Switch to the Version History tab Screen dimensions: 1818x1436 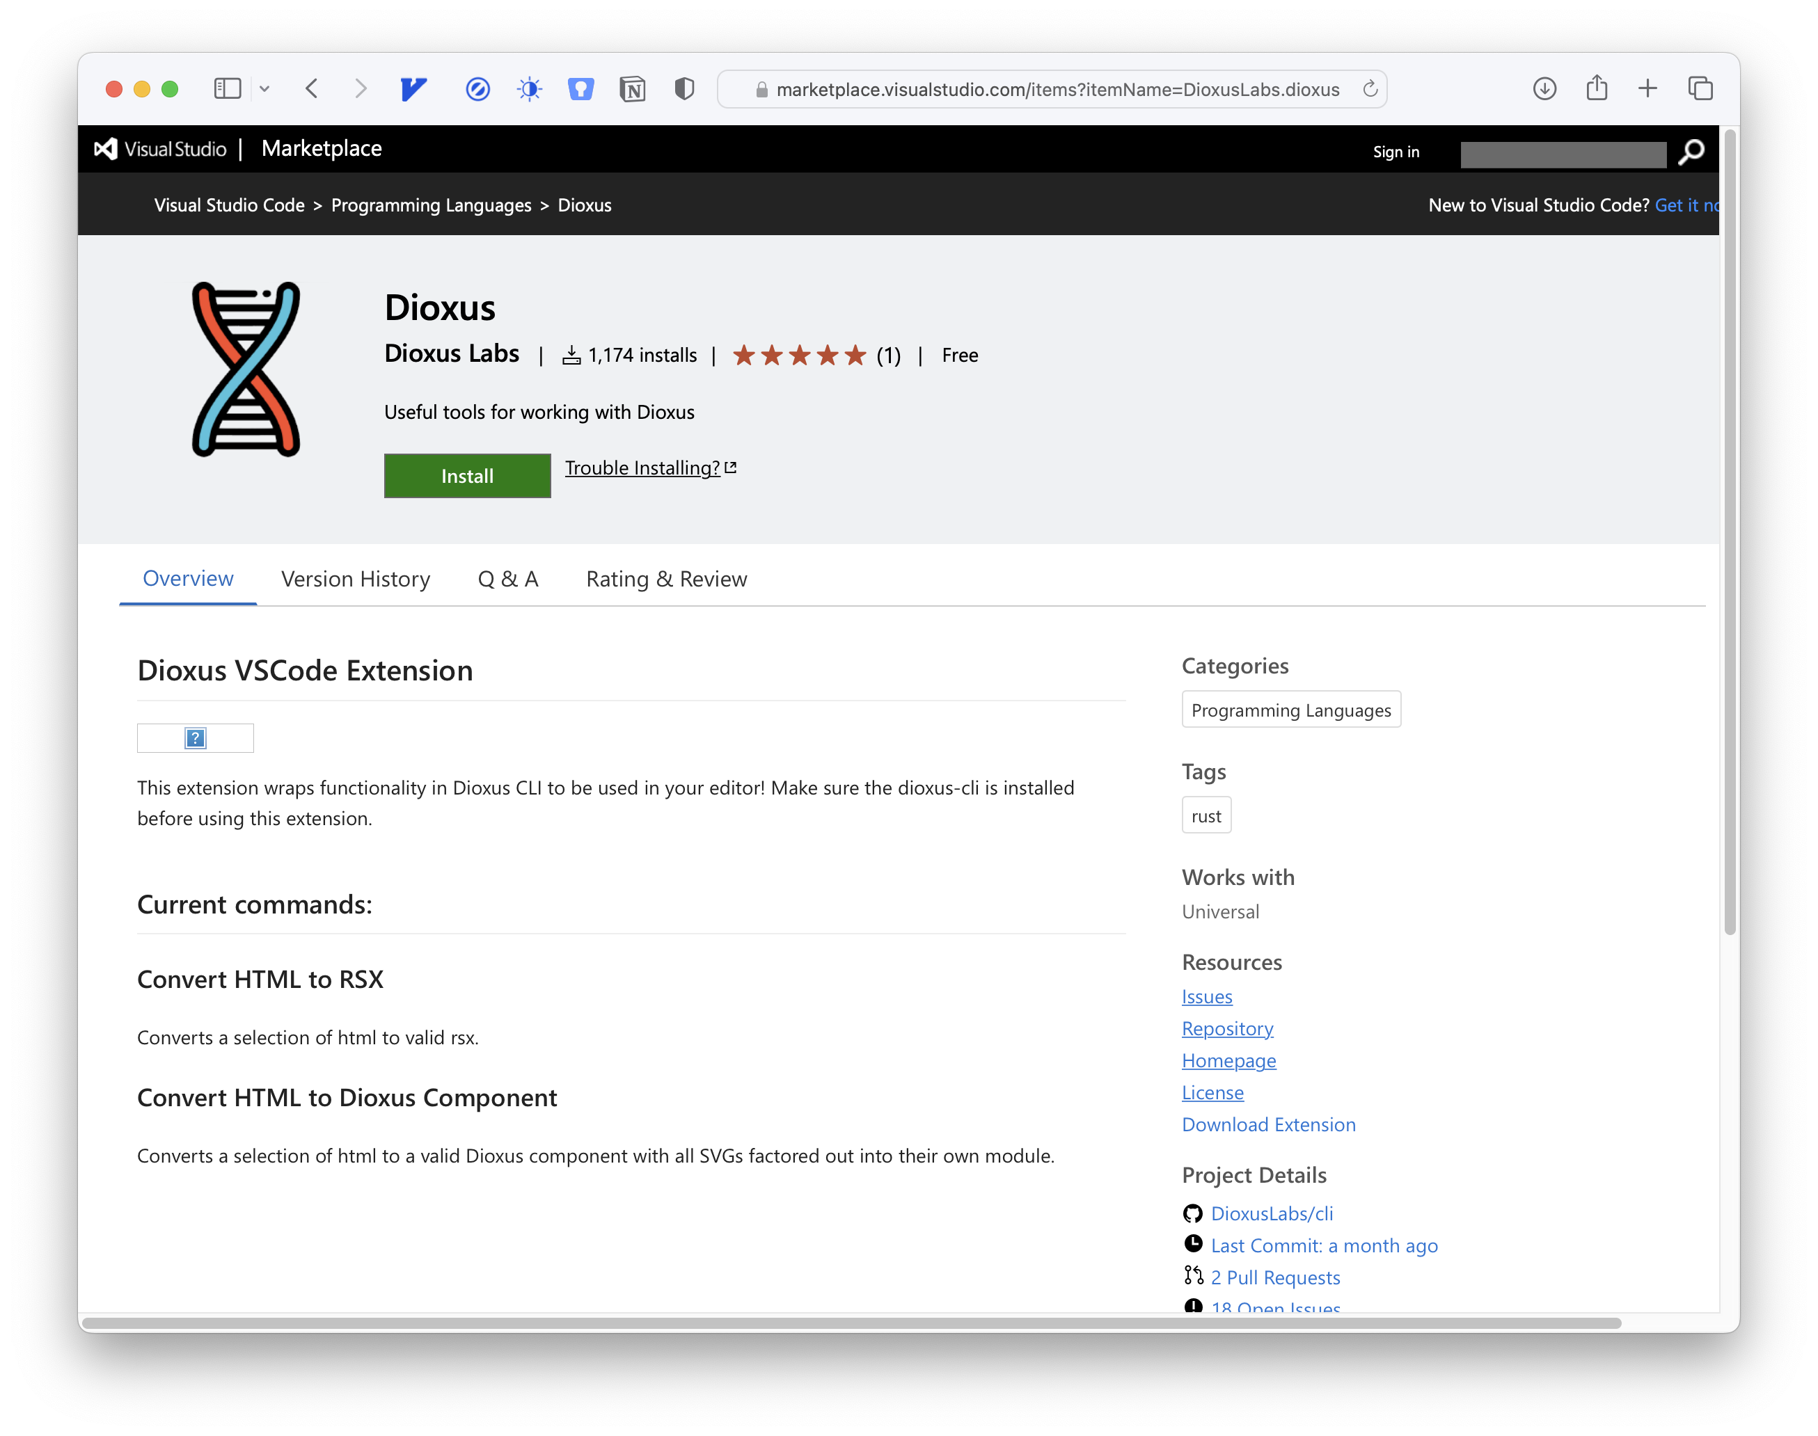click(x=355, y=578)
